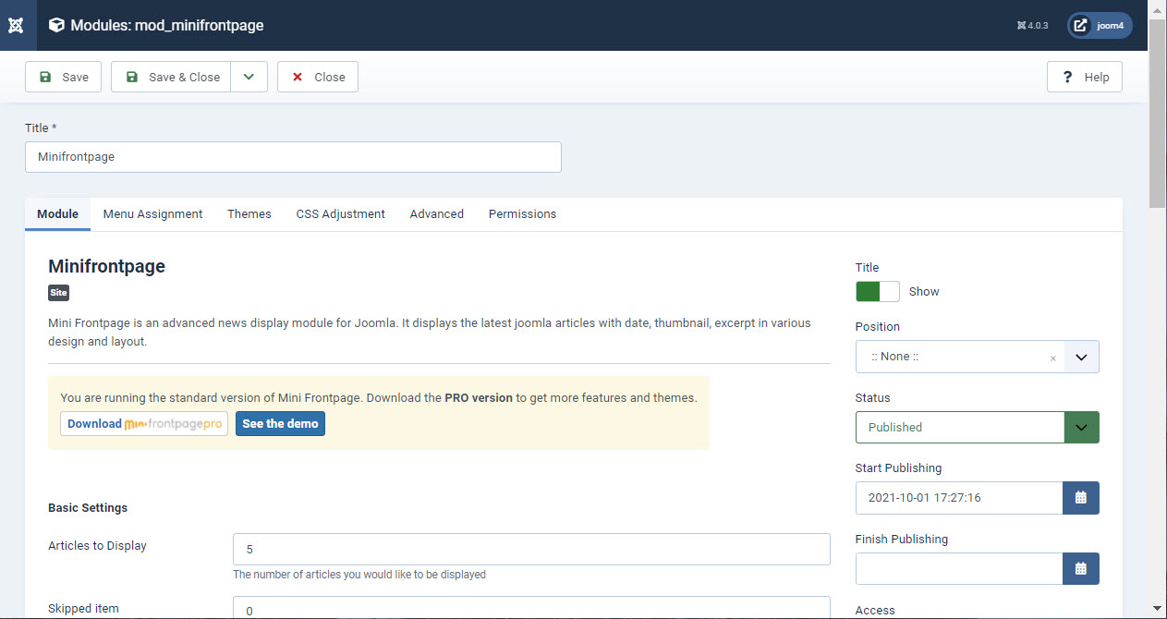
Task: Click the Help question mark button
Action: [1084, 77]
